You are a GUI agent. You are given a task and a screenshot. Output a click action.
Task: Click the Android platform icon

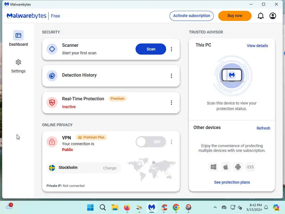(x=238, y=167)
